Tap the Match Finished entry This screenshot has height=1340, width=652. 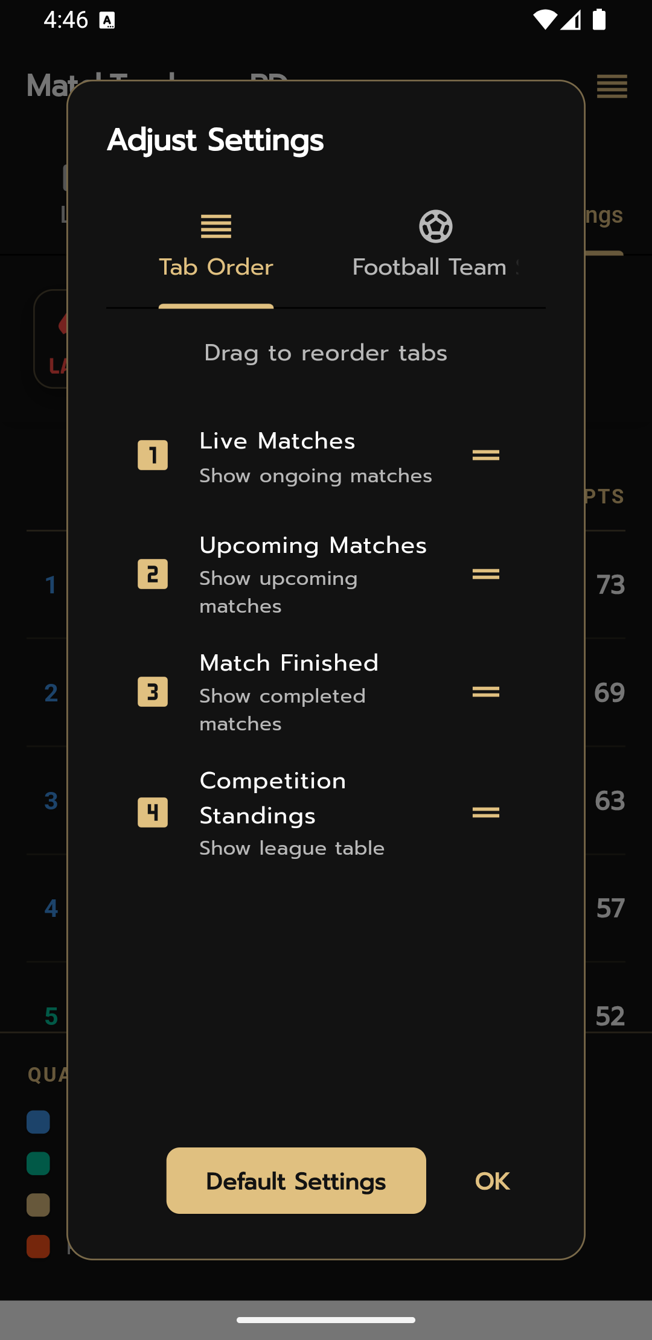tap(289, 663)
